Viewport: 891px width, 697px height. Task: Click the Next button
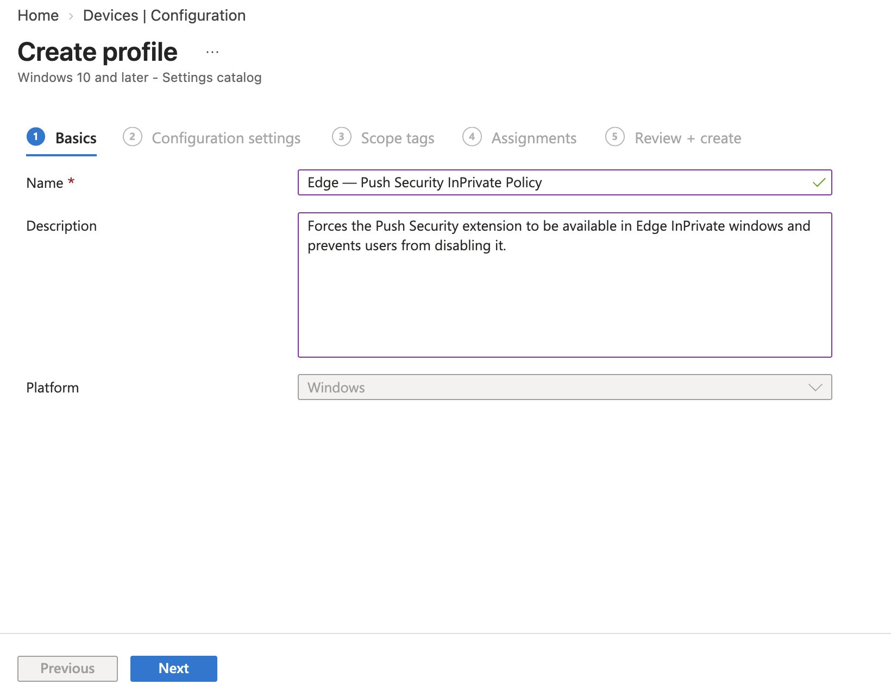click(x=174, y=668)
